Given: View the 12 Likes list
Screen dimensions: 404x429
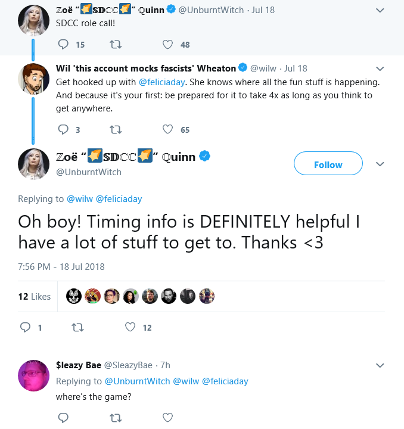Looking at the screenshot, I should [35, 297].
